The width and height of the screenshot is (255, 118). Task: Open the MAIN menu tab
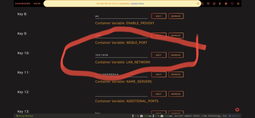[x=37, y=4]
